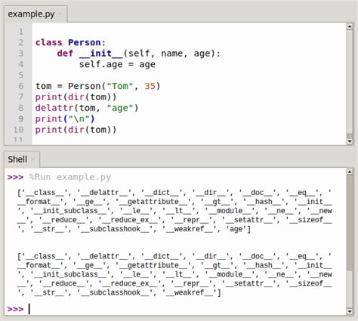Click '__getattribute__' in first shell output
This screenshot has width=358, height=321.
(153, 202)
